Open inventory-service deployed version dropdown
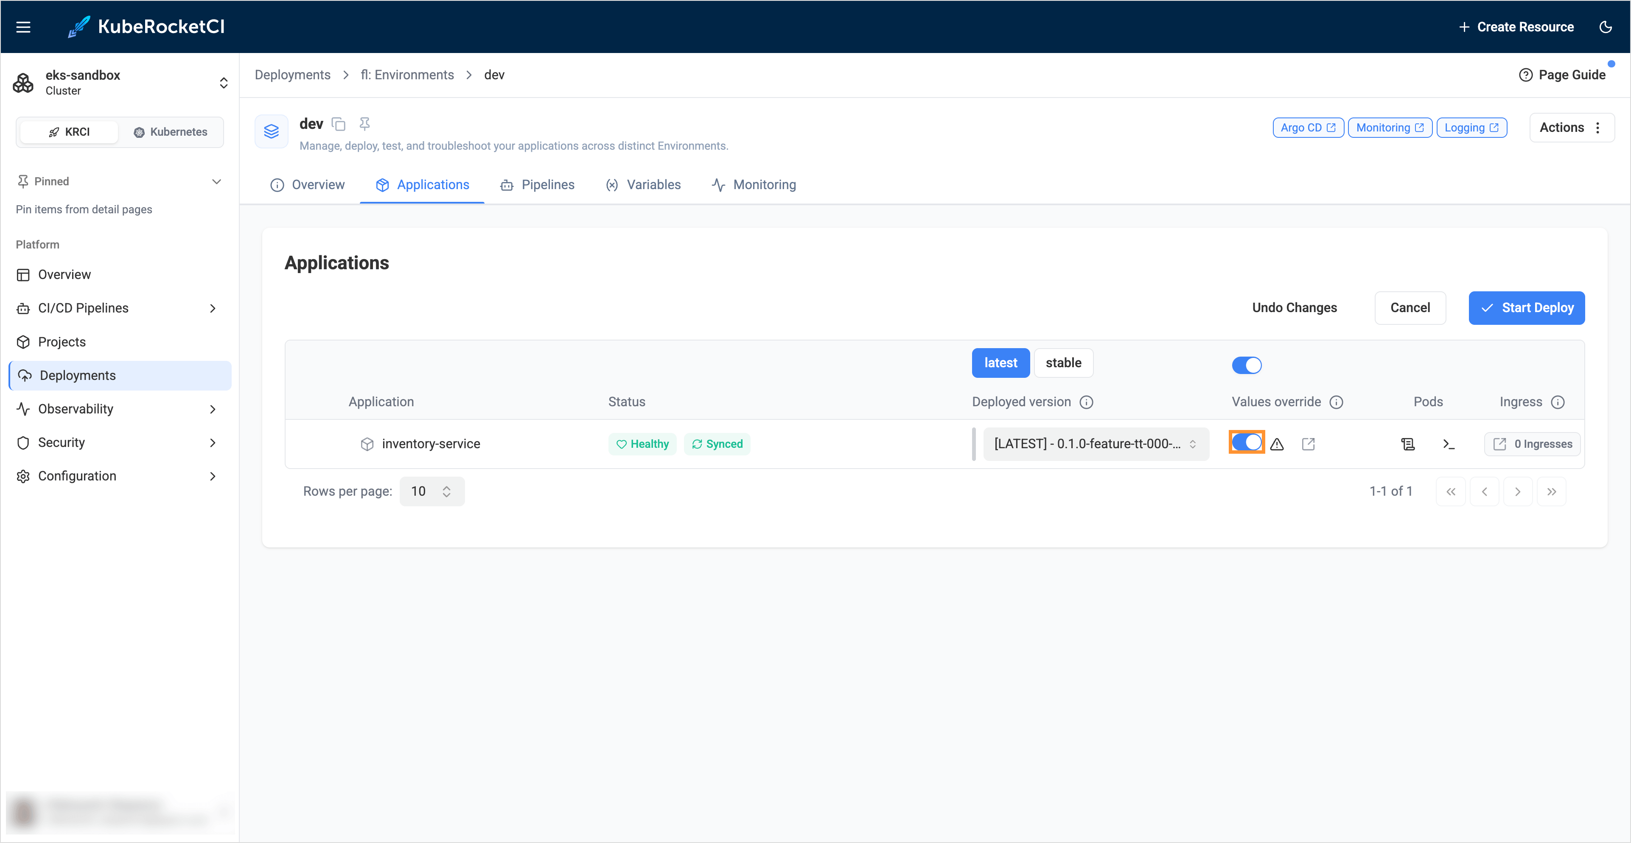The width and height of the screenshot is (1631, 843). coord(1096,444)
